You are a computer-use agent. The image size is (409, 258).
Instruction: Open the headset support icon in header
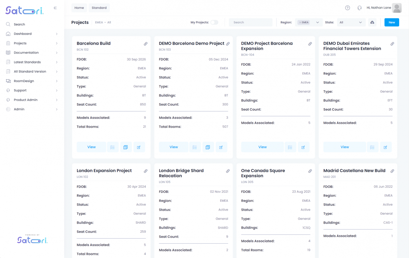359,8
